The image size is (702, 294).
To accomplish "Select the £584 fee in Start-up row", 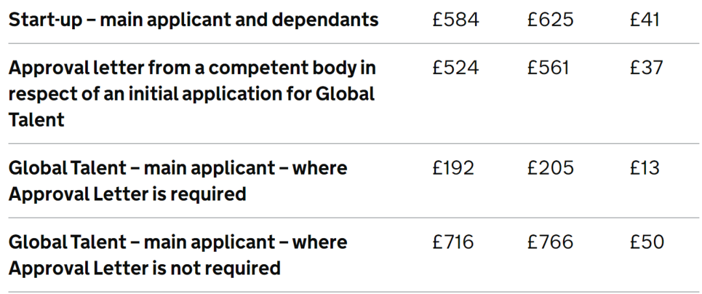I will point(455,19).
